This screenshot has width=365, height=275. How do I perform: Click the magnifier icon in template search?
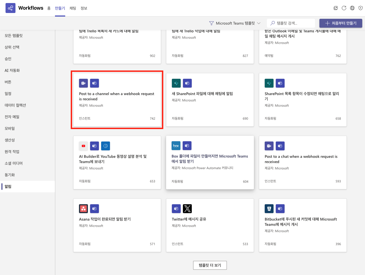pos(273,23)
